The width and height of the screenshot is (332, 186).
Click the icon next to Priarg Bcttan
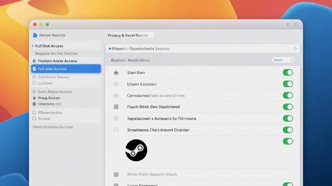click(34, 98)
